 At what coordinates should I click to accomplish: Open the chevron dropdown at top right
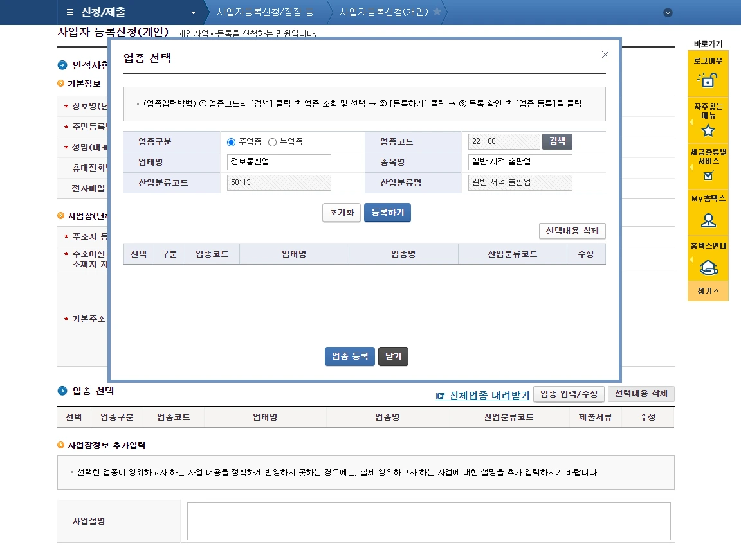[x=668, y=12]
